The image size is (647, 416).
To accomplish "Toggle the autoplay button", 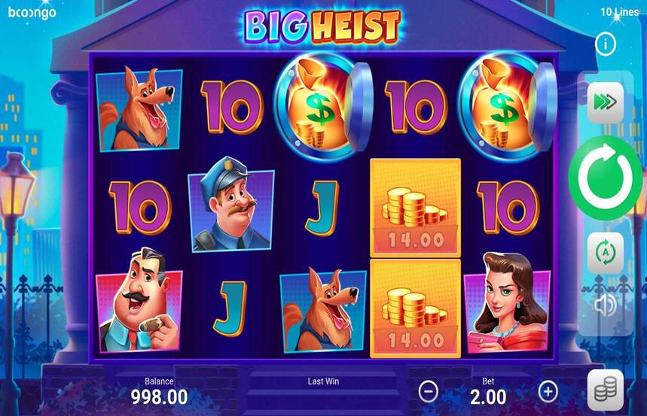I will coord(606,252).
